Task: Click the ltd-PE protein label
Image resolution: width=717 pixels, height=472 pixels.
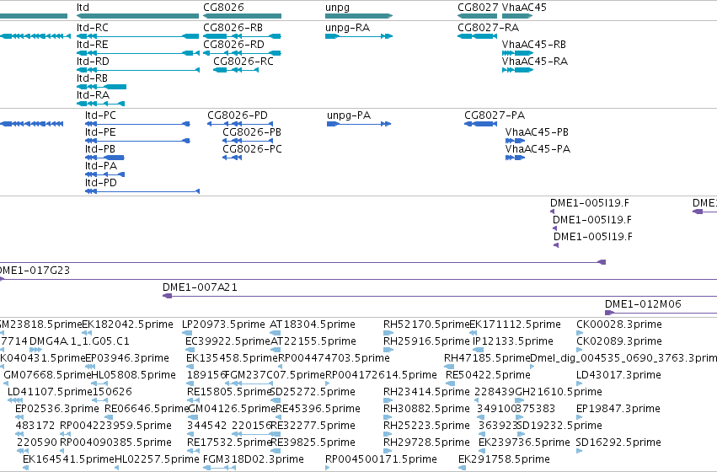Action: coord(100,132)
